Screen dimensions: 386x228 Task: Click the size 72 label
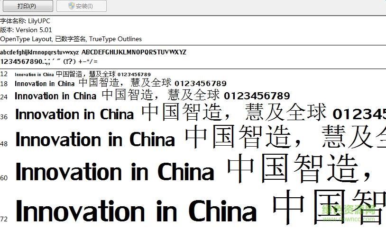4,219
